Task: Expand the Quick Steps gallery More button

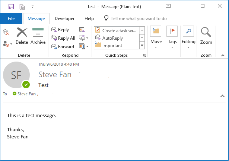Action: (x=142, y=45)
